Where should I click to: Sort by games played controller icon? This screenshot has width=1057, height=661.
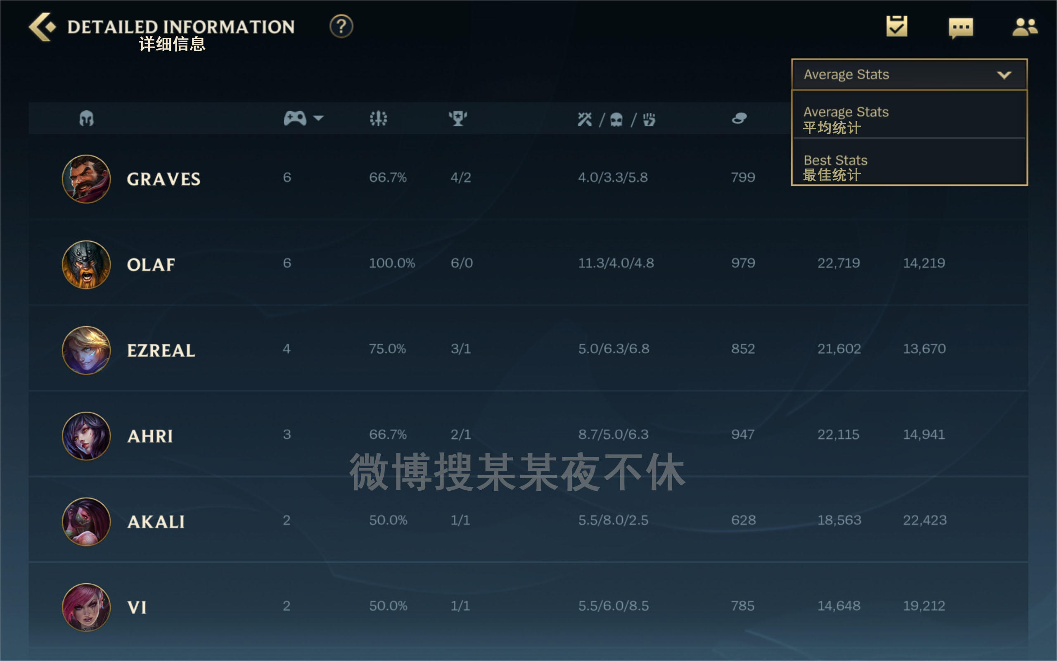coord(295,118)
